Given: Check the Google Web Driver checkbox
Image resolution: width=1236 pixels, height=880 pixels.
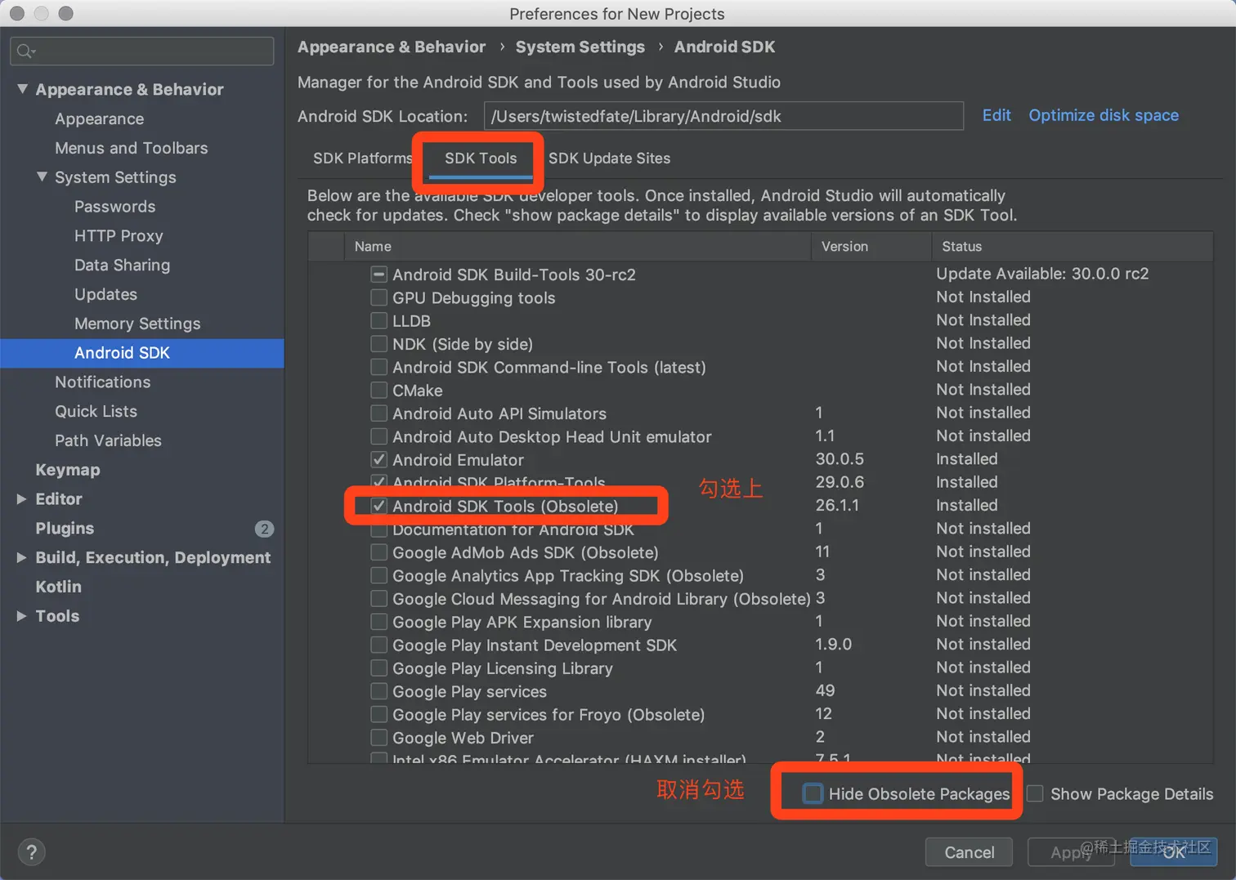Looking at the screenshot, I should (x=378, y=737).
